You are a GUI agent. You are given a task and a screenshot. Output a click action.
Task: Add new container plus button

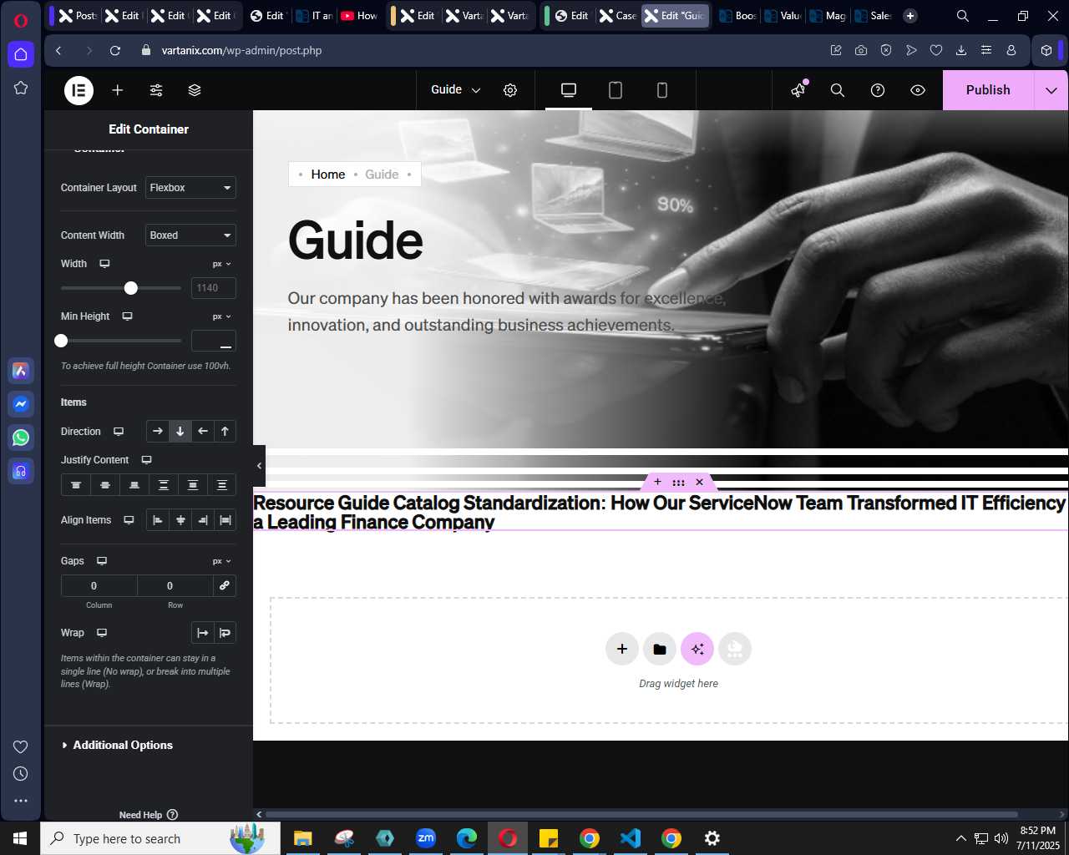coord(622,649)
